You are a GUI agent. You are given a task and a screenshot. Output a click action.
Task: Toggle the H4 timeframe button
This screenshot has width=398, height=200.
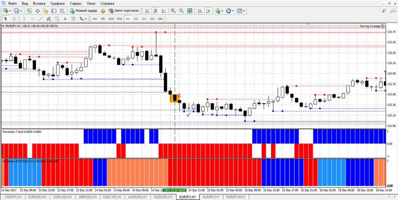click(136, 19)
